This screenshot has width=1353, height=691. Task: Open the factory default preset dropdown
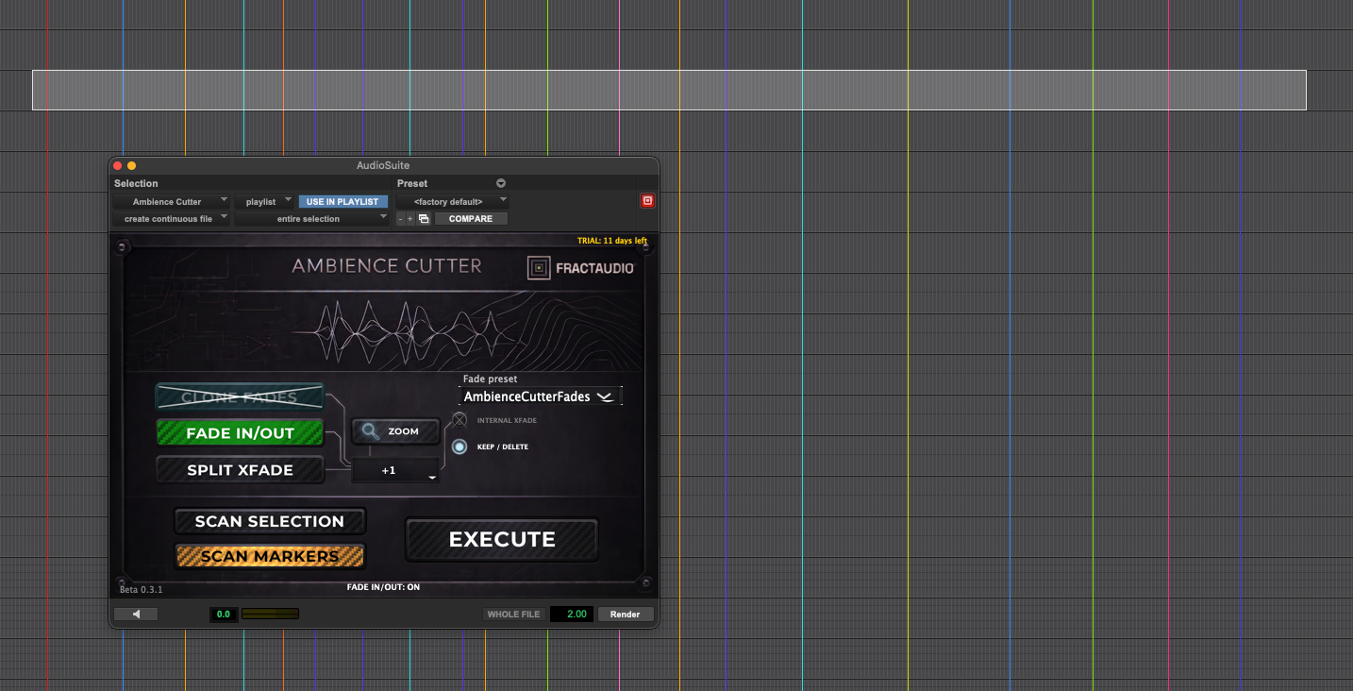click(x=452, y=201)
